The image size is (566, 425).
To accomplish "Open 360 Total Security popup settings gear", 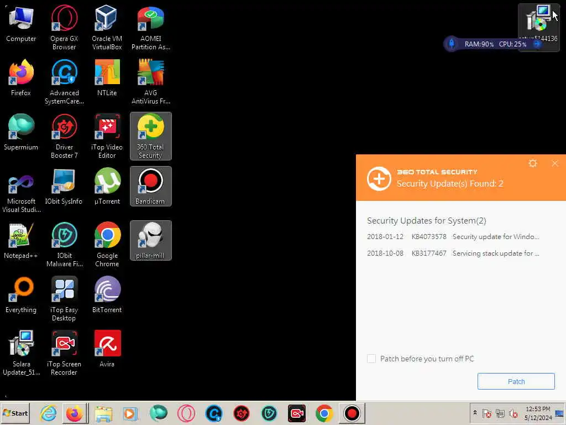I will tap(532, 163).
